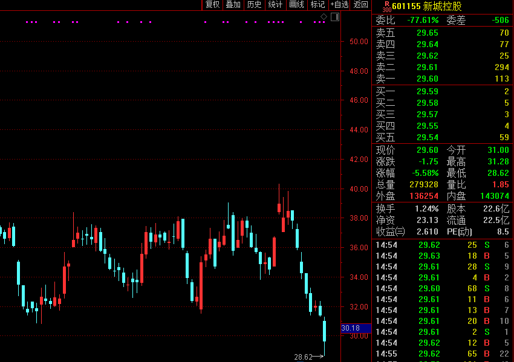The height and width of the screenshot is (362, 514).
Task: Open the 叠加 overlay option
Action: [x=233, y=5]
